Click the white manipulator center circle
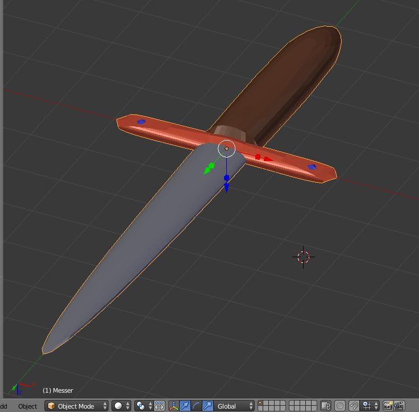Viewport: 419px width, 412px height. pyautogui.click(x=227, y=149)
